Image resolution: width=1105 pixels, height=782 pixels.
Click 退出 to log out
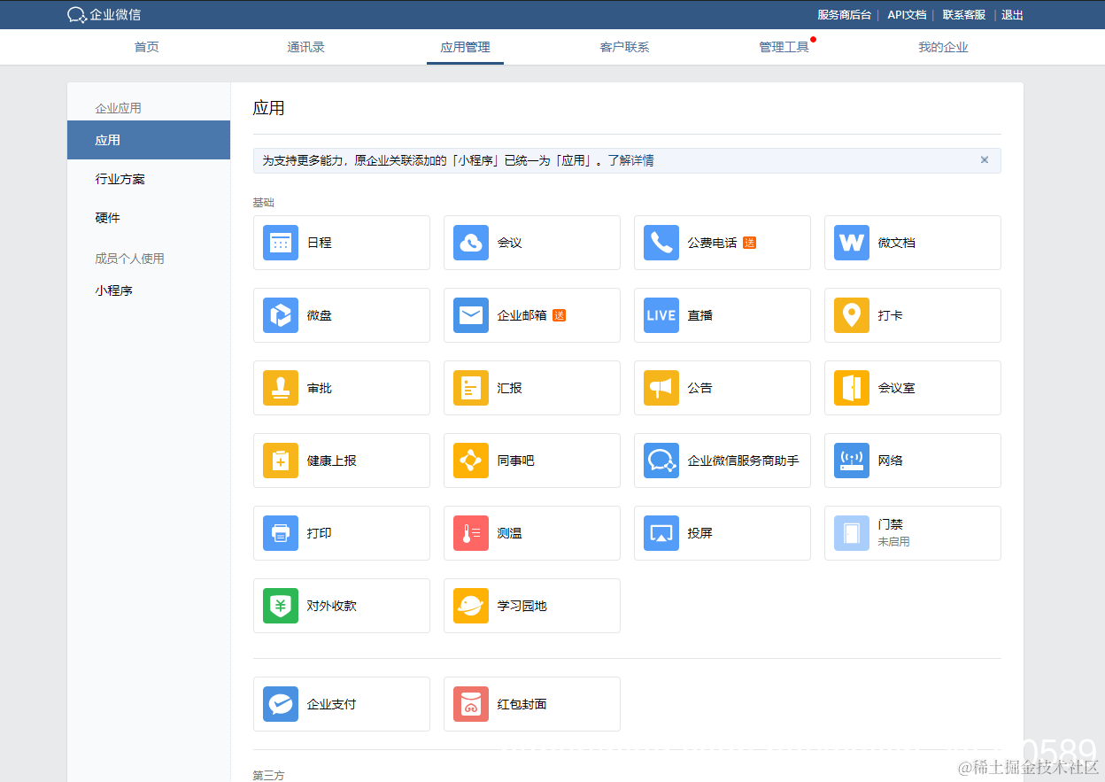click(1013, 15)
